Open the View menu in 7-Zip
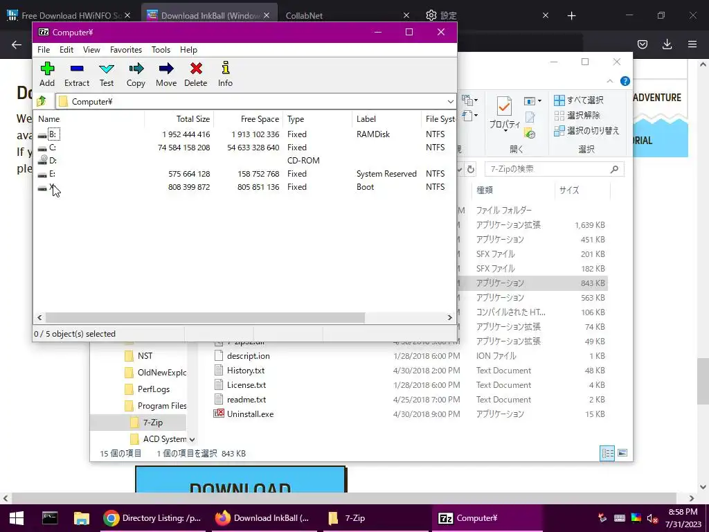709x532 pixels. pyautogui.click(x=91, y=50)
